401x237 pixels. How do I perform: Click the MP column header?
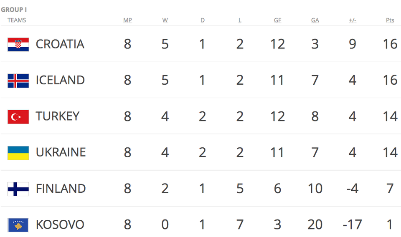click(x=128, y=20)
